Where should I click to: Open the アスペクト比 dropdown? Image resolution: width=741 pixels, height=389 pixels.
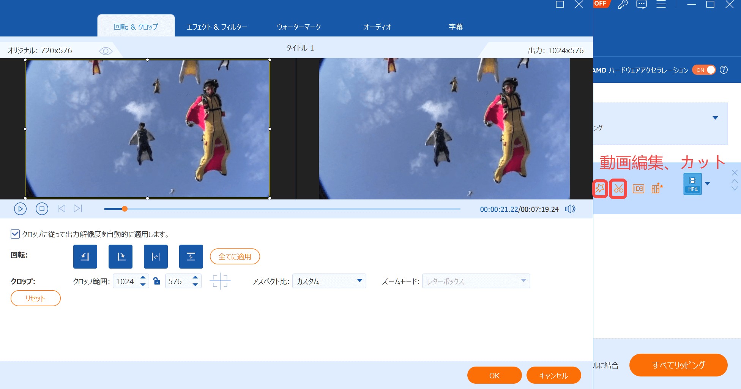[329, 281]
